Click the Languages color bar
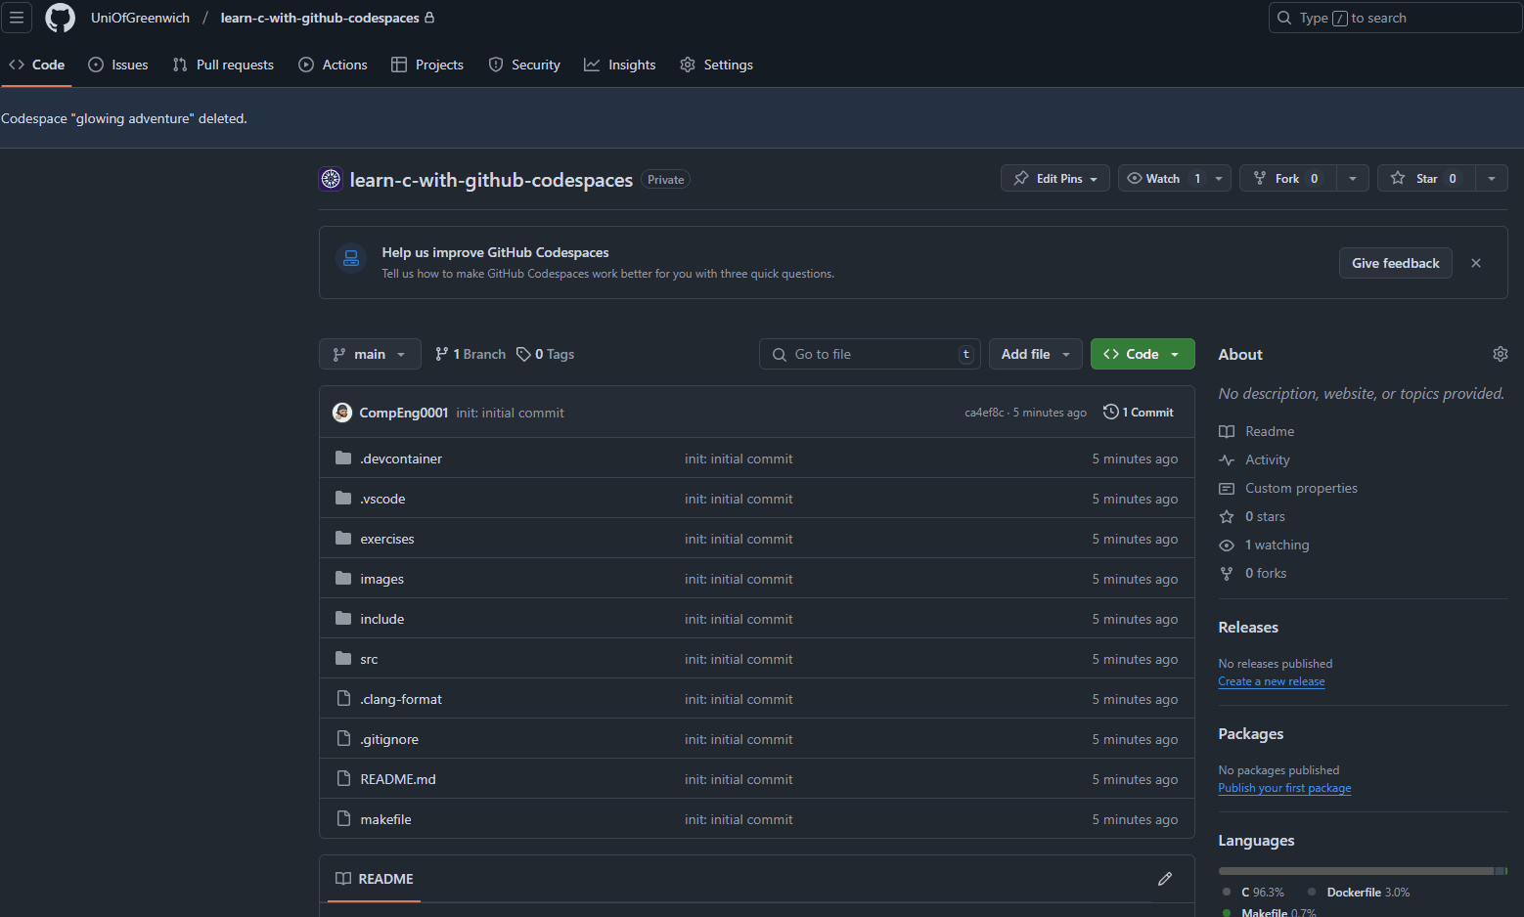 (1362, 870)
